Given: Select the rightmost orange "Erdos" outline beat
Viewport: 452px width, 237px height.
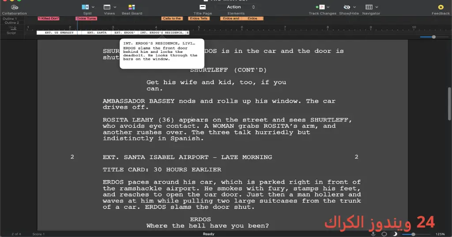Looking at the screenshot, I should point(252,19).
